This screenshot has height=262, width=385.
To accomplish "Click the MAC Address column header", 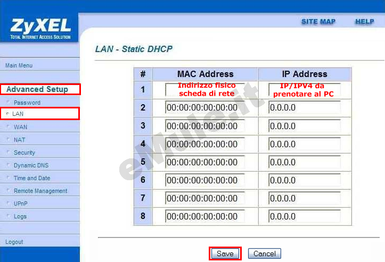I will point(205,74).
